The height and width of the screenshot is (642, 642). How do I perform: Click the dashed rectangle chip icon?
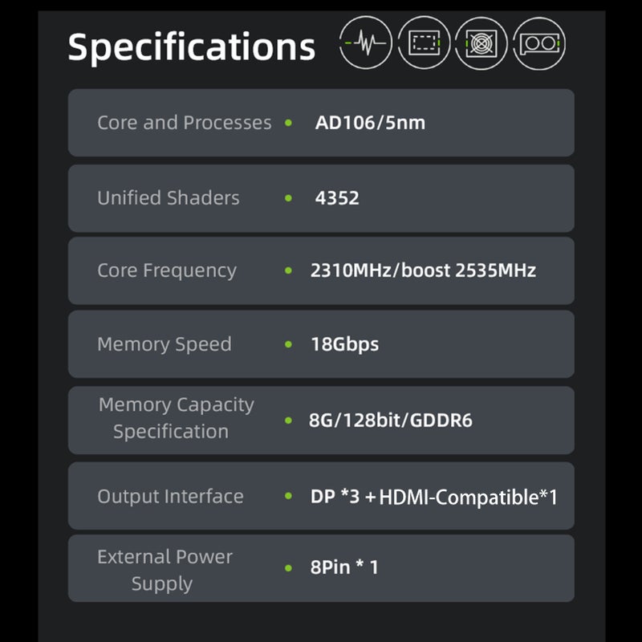[x=424, y=43]
